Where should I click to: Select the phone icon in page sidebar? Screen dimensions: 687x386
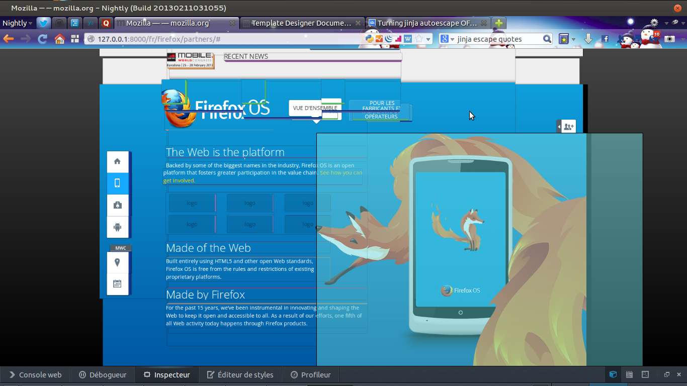pos(117,183)
